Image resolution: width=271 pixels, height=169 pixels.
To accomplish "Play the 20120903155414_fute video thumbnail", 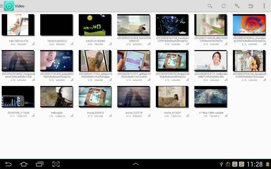I will [x=133, y=25].
